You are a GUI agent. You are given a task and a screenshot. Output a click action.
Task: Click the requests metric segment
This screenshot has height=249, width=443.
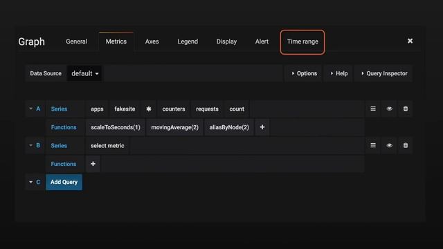207,109
